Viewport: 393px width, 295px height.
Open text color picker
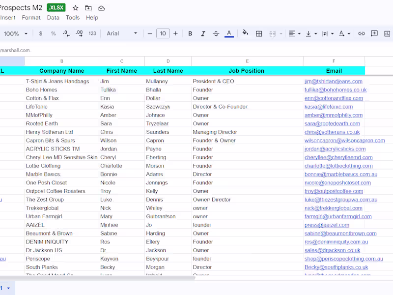point(229,33)
